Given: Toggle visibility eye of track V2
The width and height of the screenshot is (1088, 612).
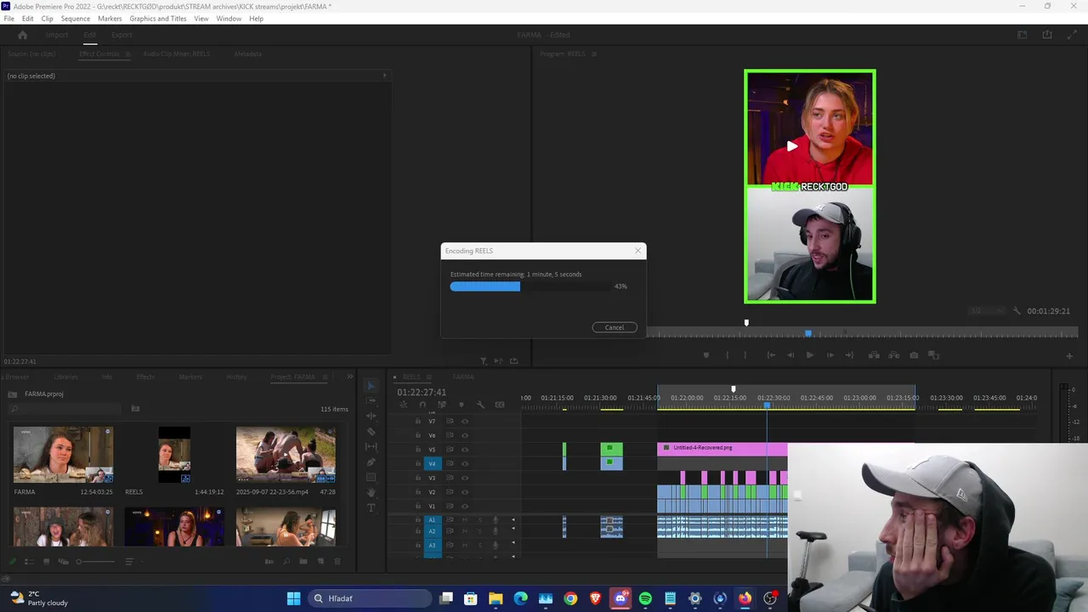Looking at the screenshot, I should click(x=465, y=492).
